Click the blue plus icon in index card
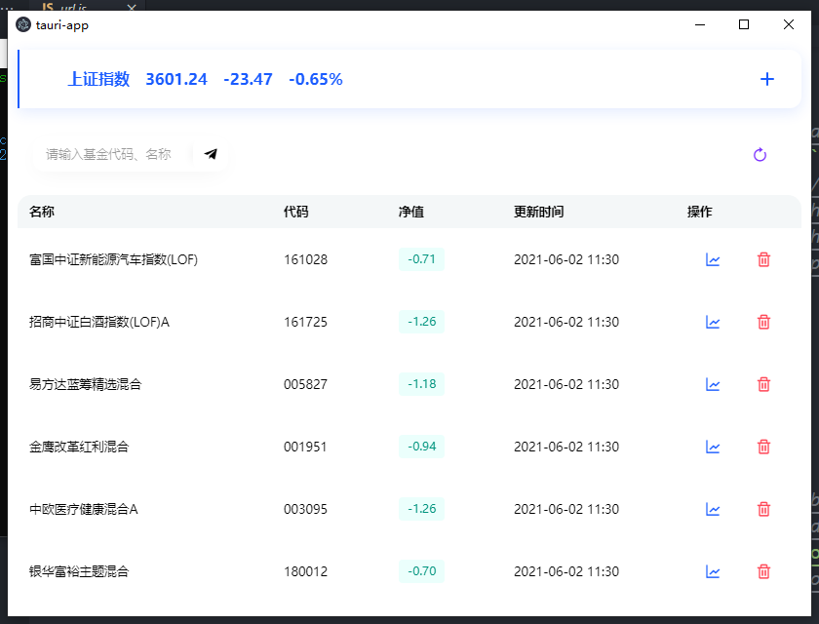819x624 pixels. click(766, 79)
